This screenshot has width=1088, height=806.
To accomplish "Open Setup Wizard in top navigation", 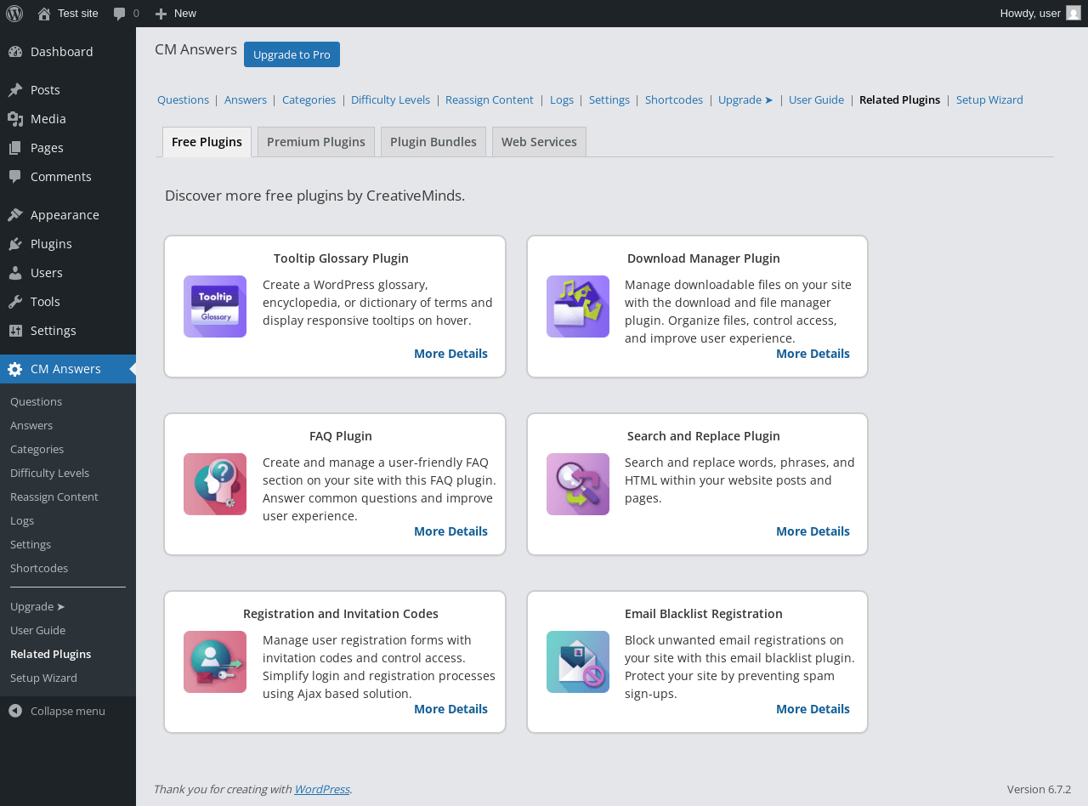I will click(989, 99).
